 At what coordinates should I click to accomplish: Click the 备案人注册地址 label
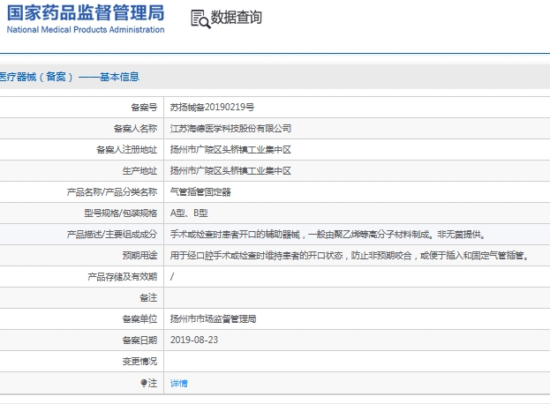tap(126, 150)
